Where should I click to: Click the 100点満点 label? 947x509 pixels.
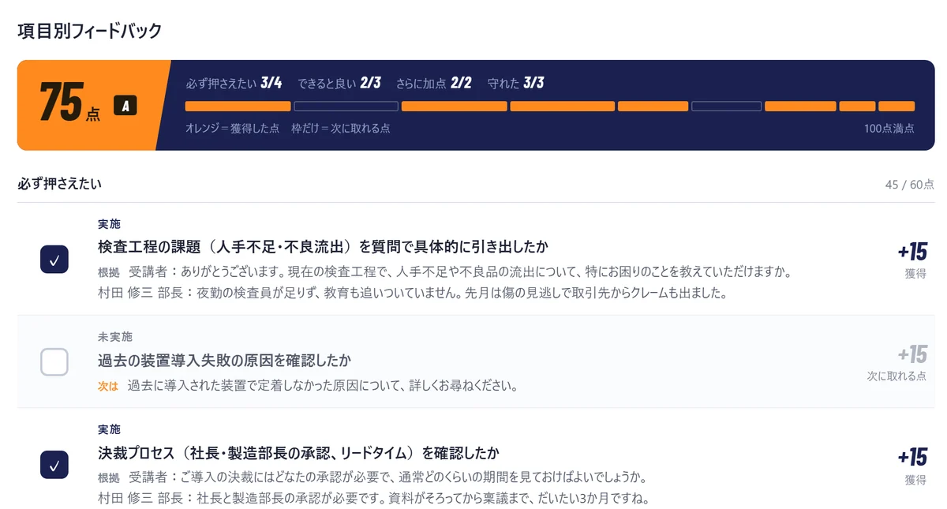click(889, 128)
